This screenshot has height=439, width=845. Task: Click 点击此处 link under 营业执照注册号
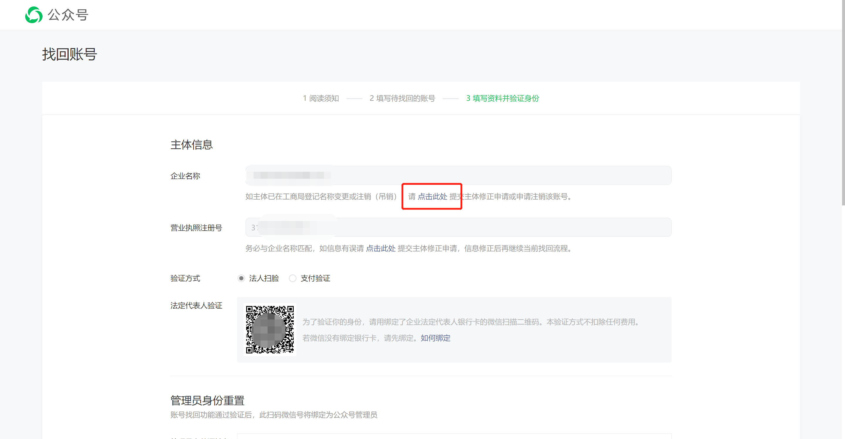tap(381, 248)
